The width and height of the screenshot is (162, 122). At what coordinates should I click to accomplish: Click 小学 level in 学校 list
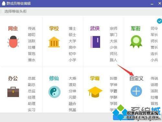(72, 60)
